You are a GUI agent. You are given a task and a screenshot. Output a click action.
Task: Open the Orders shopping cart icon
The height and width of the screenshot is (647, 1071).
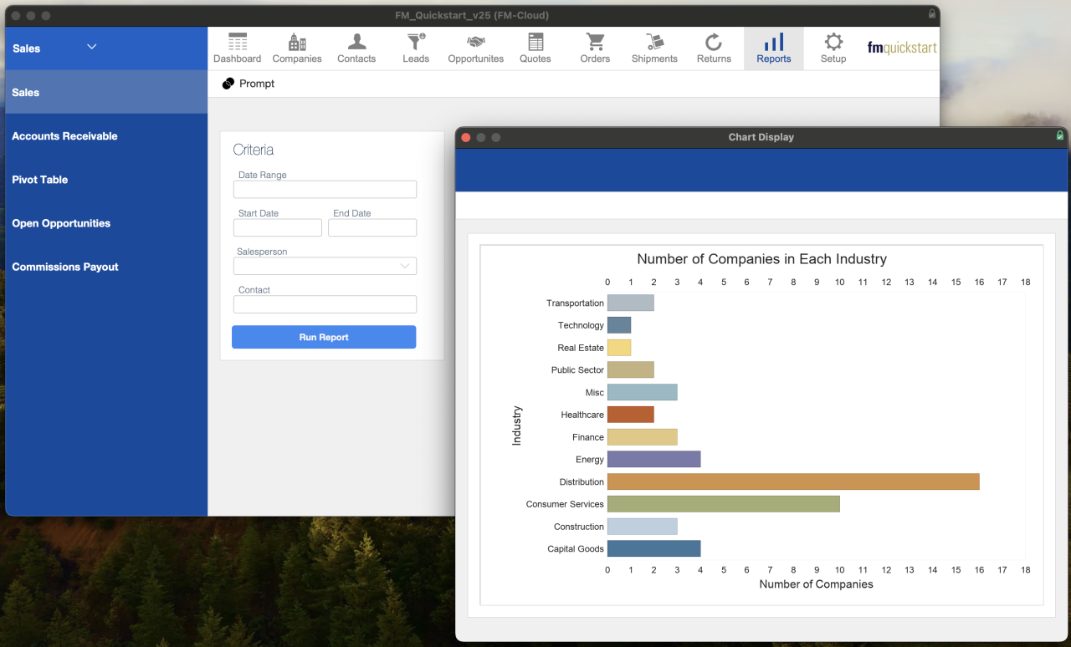595,42
